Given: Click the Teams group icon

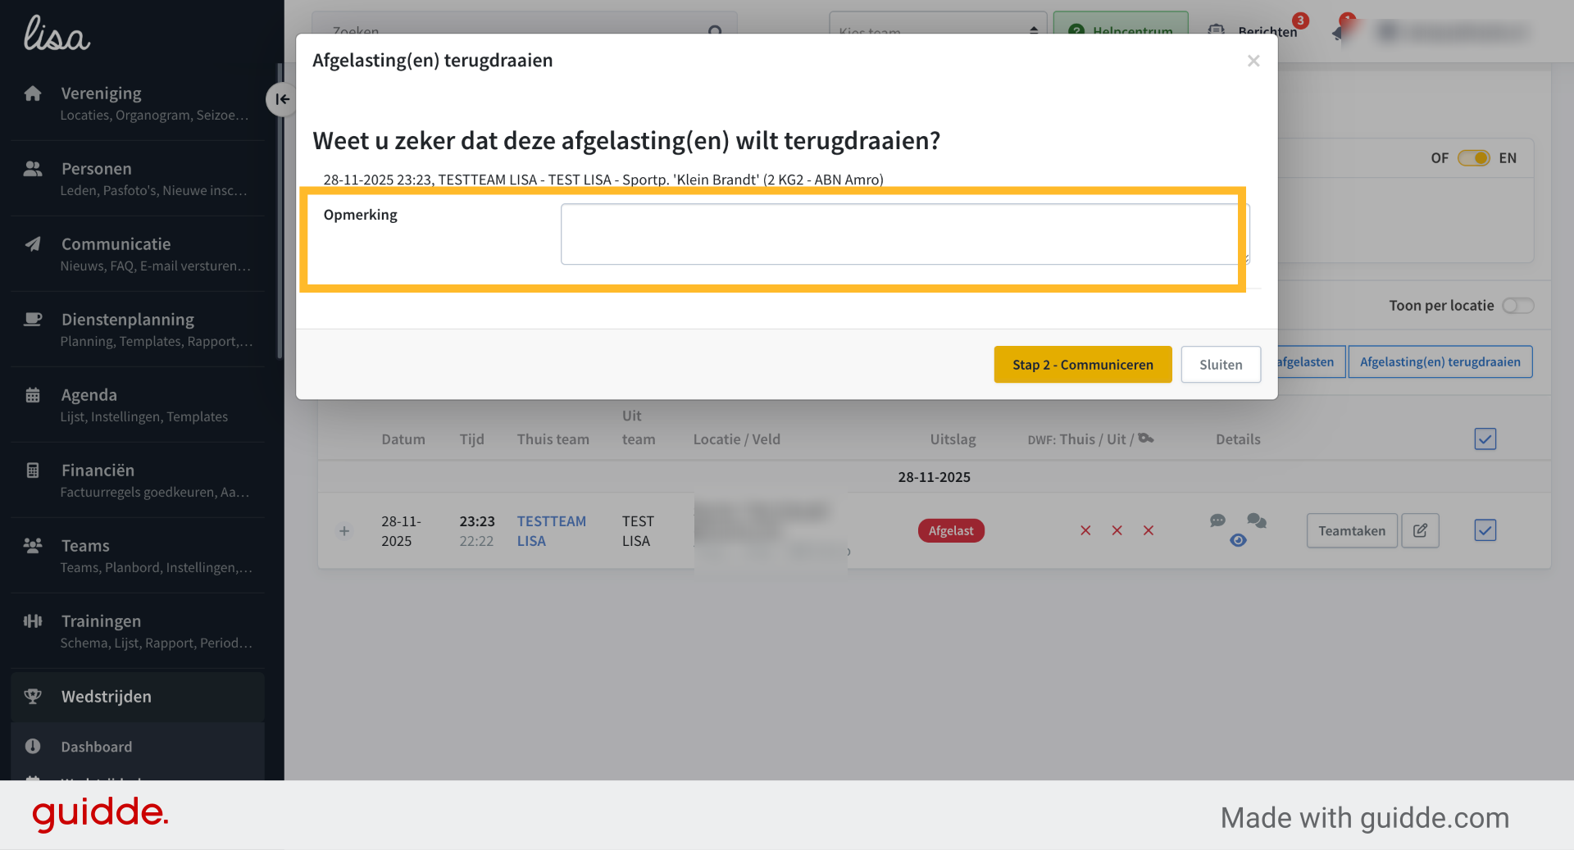Looking at the screenshot, I should coord(33,546).
